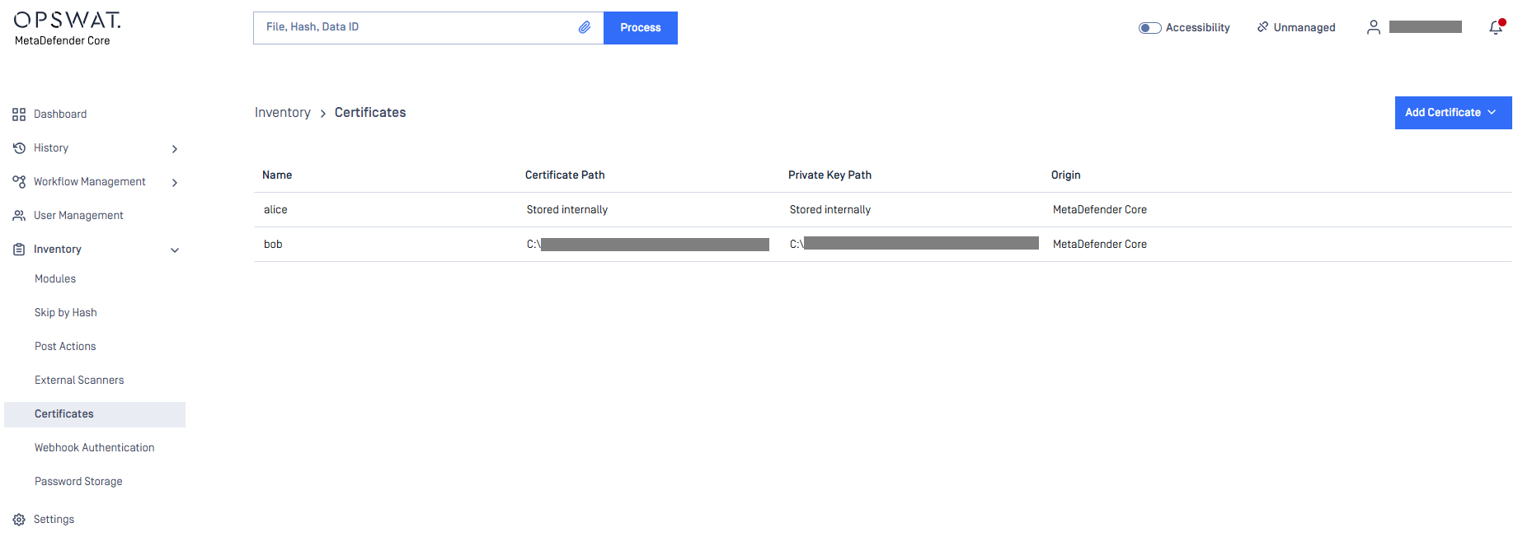1518x551 pixels.
Task: Expand the Workflow Management chevron
Action: pos(174,183)
